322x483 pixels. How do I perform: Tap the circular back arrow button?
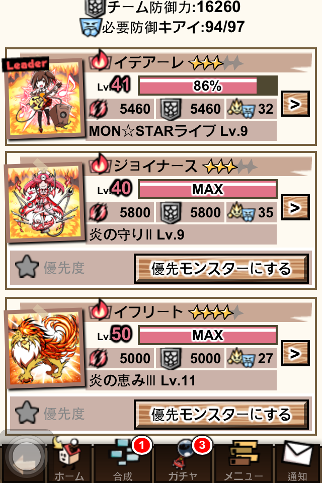coord(25,456)
